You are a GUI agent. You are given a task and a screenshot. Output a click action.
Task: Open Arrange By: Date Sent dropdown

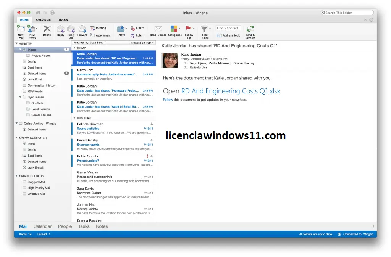click(90, 43)
